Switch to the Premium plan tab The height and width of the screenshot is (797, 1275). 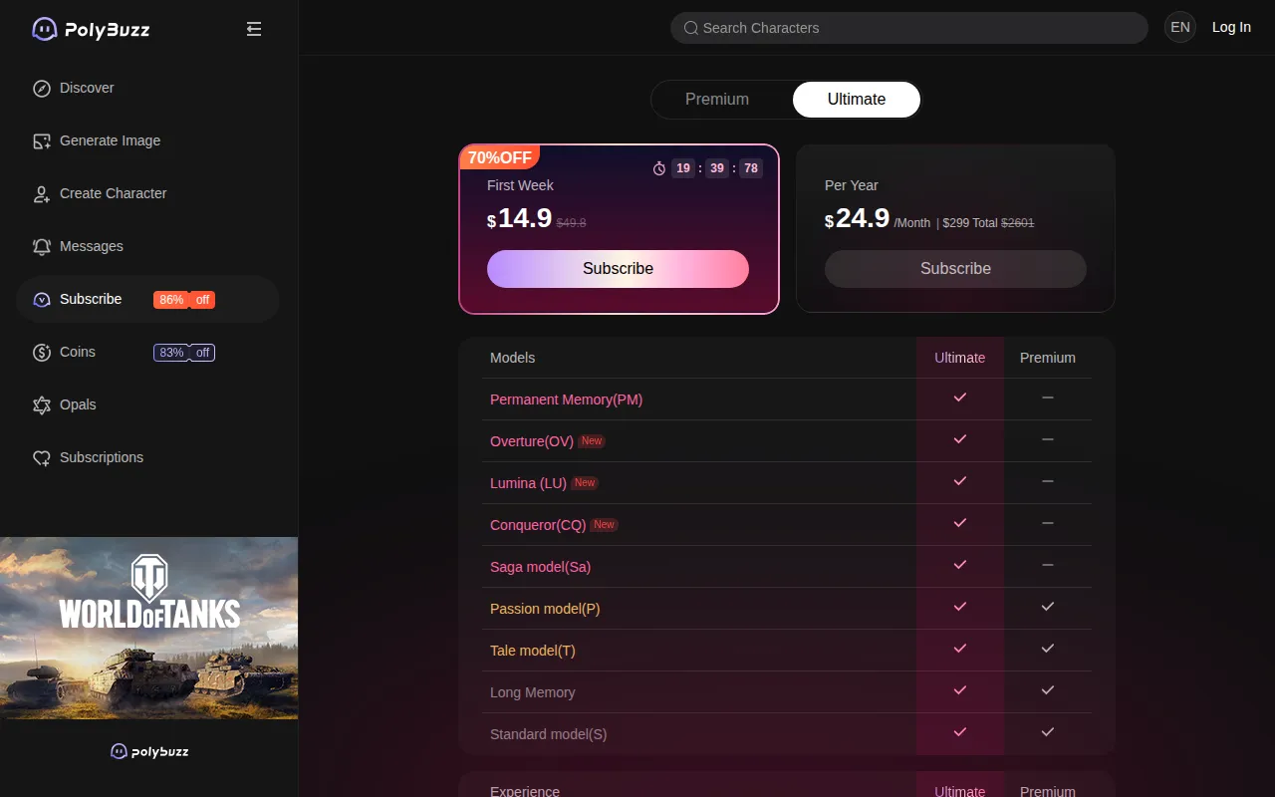click(x=717, y=100)
